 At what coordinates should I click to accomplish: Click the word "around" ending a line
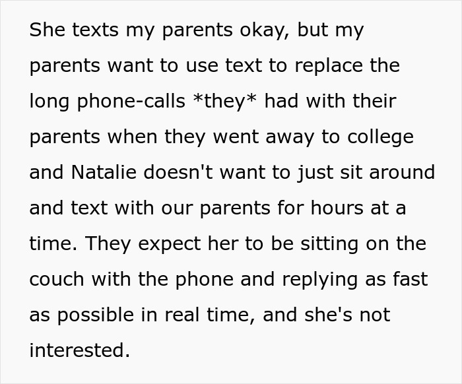(402, 172)
